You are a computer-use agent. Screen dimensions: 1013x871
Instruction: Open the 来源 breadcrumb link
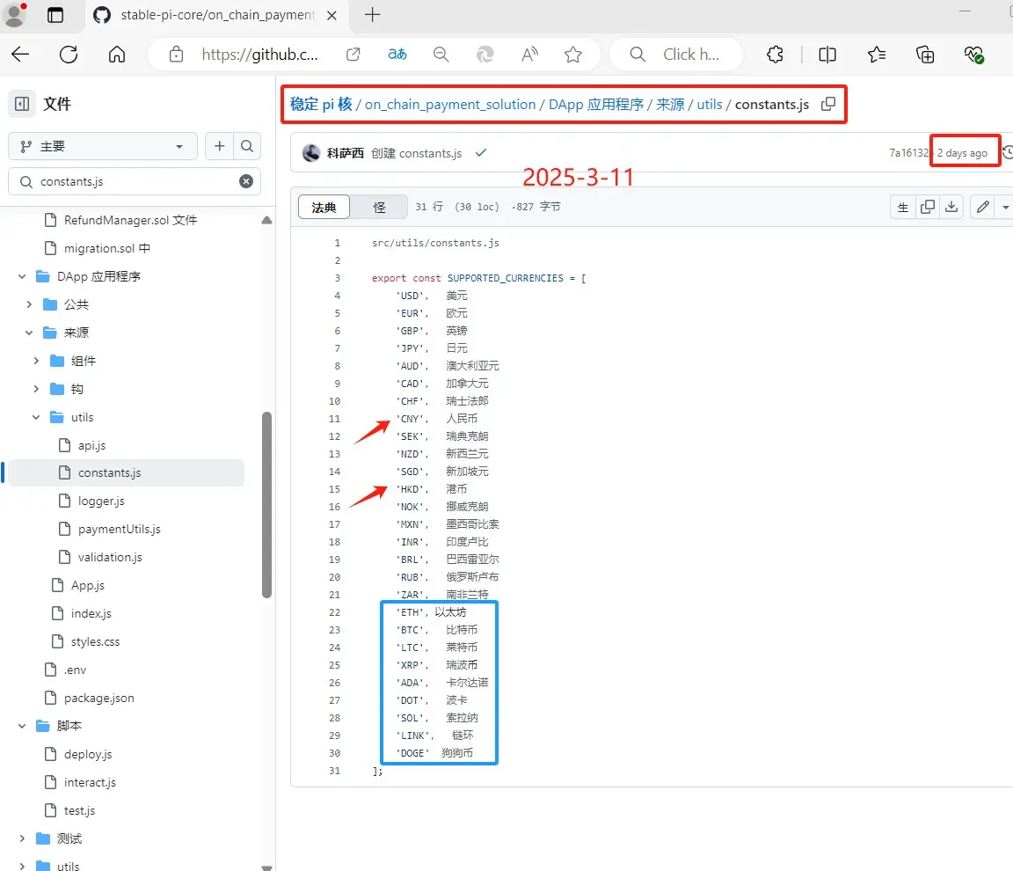pyautogui.click(x=670, y=104)
